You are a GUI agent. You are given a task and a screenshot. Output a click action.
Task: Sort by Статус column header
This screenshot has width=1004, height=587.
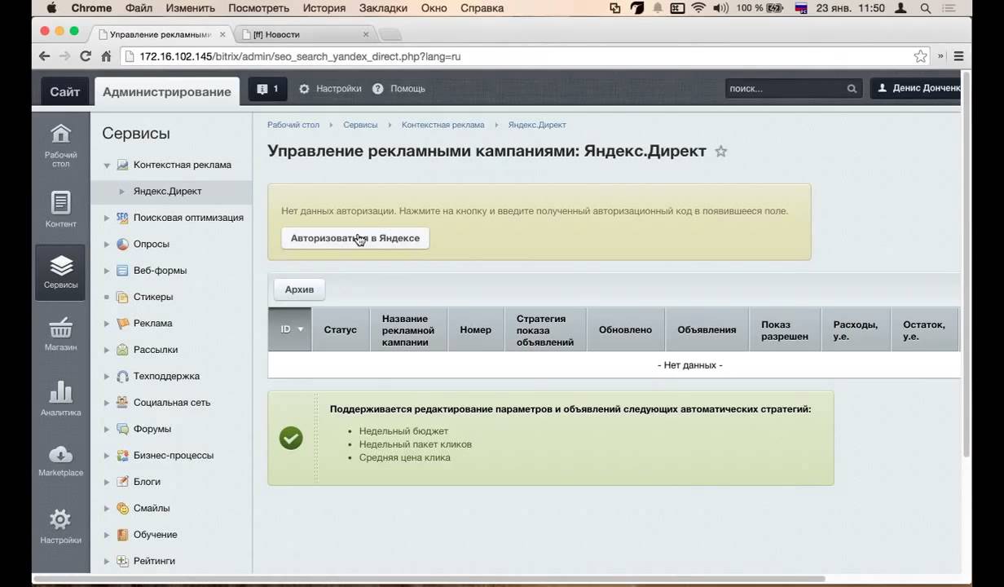[x=340, y=329]
